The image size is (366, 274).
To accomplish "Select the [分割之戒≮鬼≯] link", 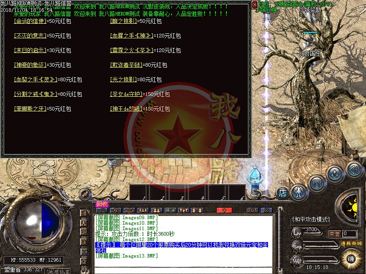I will point(36,94).
